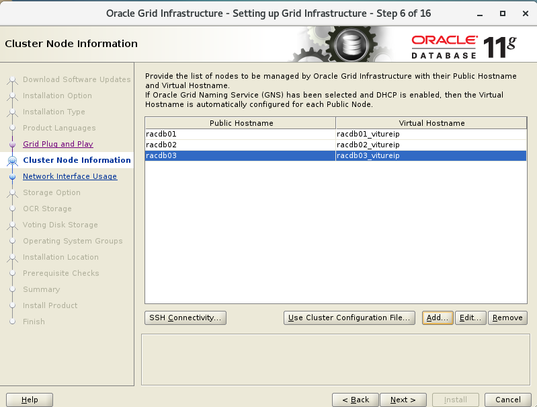Screen dimensions: 537x407
Task: Proceed with the Next button
Action: pyautogui.click(x=403, y=400)
